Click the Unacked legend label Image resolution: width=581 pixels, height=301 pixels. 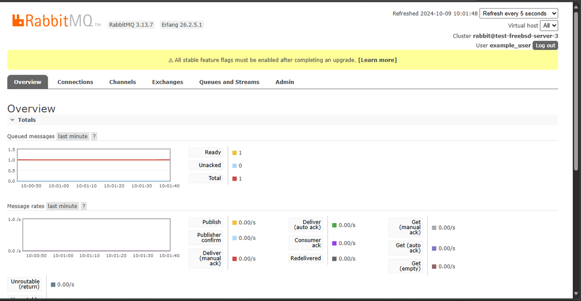(206, 165)
